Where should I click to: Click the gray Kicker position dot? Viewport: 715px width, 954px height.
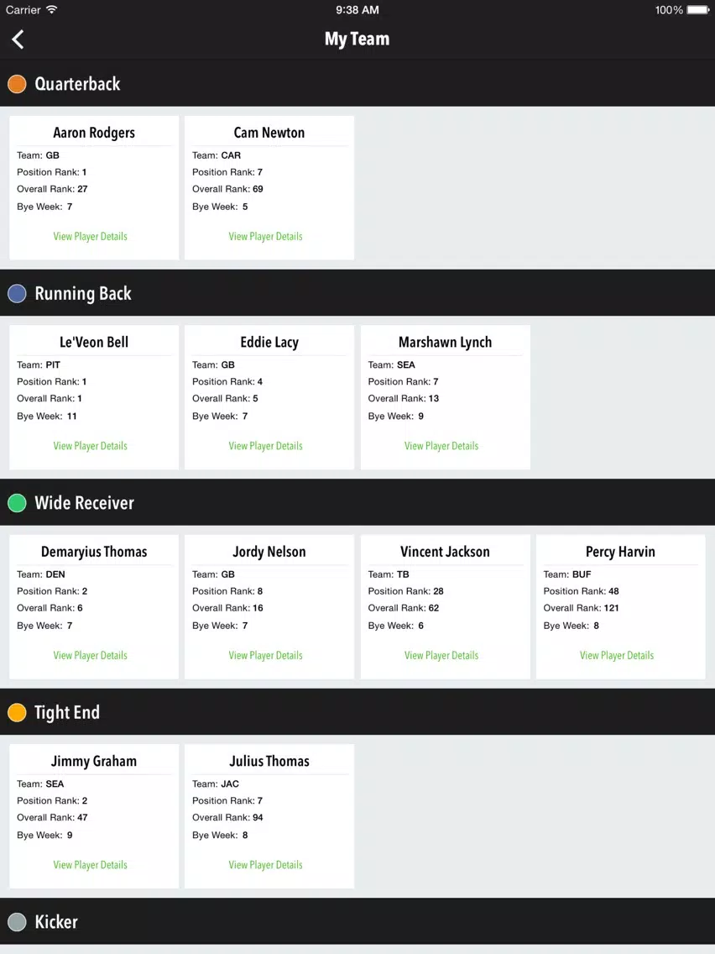pos(17,922)
